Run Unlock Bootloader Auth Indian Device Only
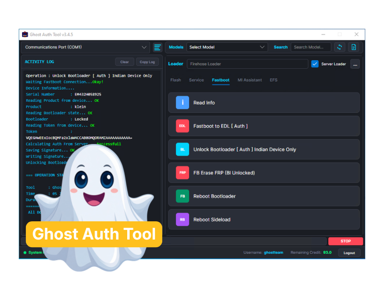Viewport: 384px width, 288px height. (264, 149)
